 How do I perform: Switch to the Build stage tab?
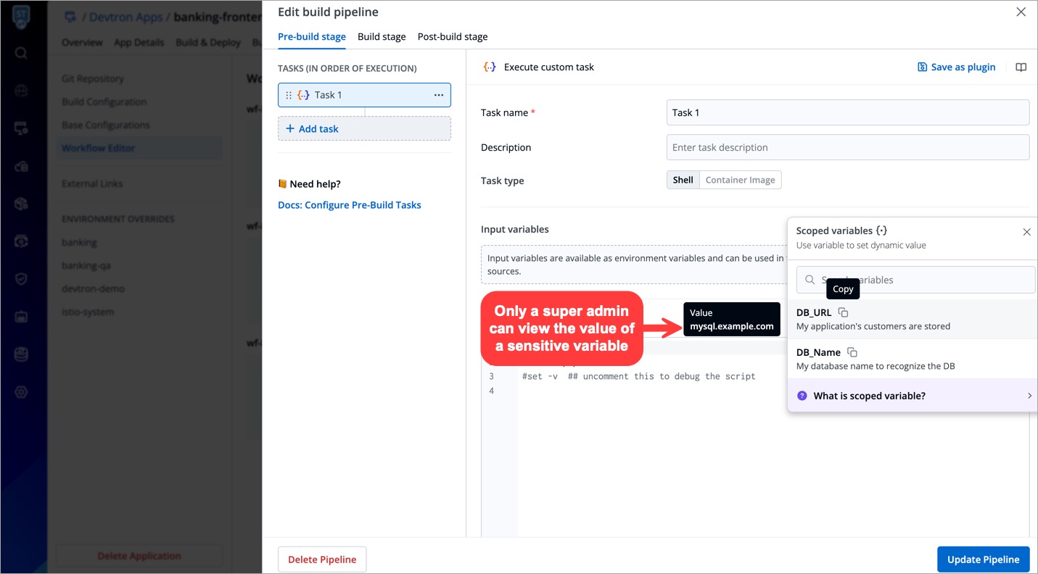[382, 36]
